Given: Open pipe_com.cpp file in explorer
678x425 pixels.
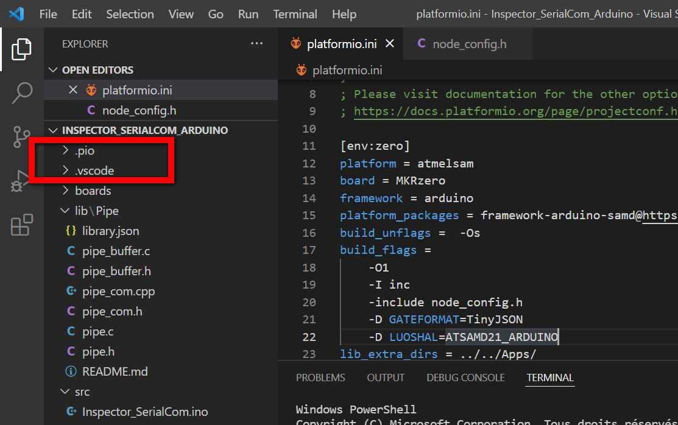Looking at the screenshot, I should click(x=118, y=292).
